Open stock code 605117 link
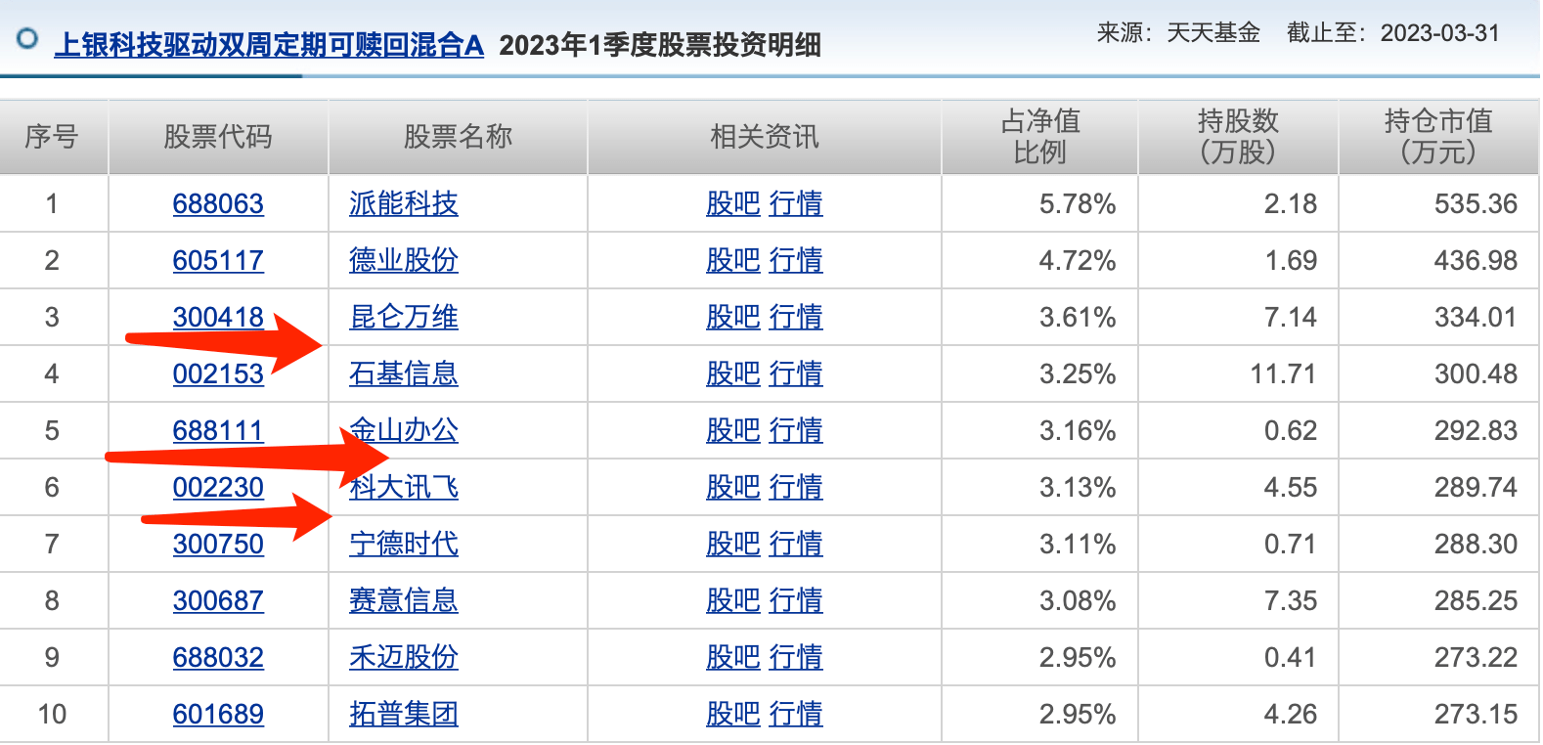The image size is (1543, 745). tap(218, 261)
